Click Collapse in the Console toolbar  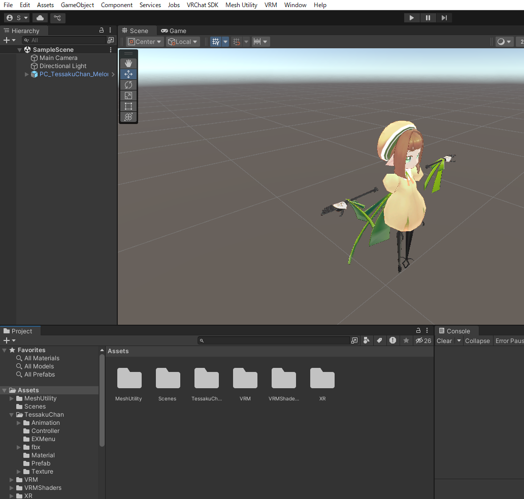tap(477, 341)
